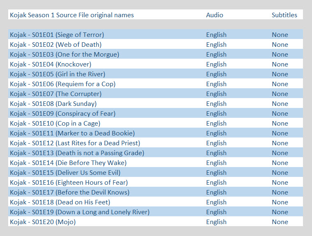Image resolution: width=312 pixels, height=236 pixels.
Task: Select "Kojak - S01E17 (Before the Devil Knows)"
Action: coord(70,192)
